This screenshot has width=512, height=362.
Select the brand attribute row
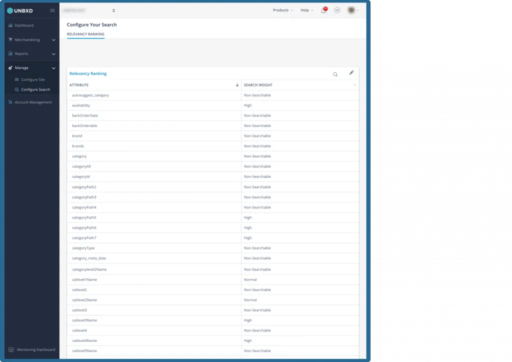point(213,136)
